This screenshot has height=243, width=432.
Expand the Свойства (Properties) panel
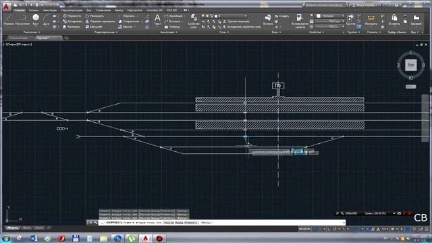click(317, 32)
